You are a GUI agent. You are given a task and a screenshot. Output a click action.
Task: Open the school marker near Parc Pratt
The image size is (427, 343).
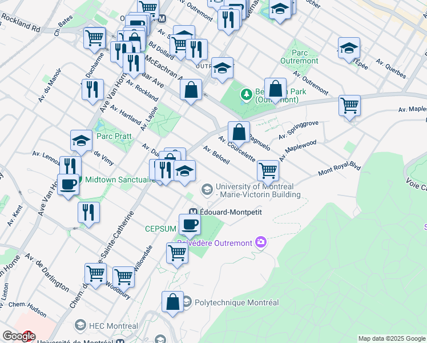81,141
